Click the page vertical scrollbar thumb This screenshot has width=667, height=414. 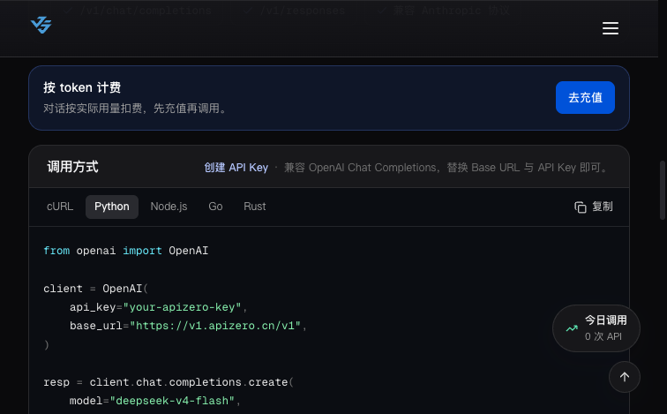click(663, 190)
